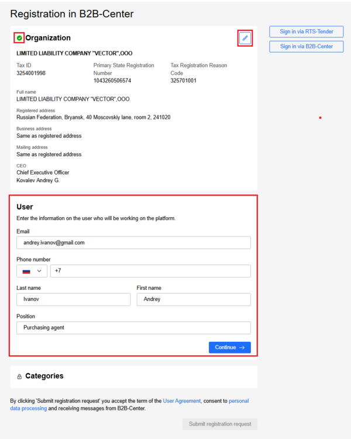
Task: Click the Sign in via RTS-Tender button
Action: click(x=307, y=32)
